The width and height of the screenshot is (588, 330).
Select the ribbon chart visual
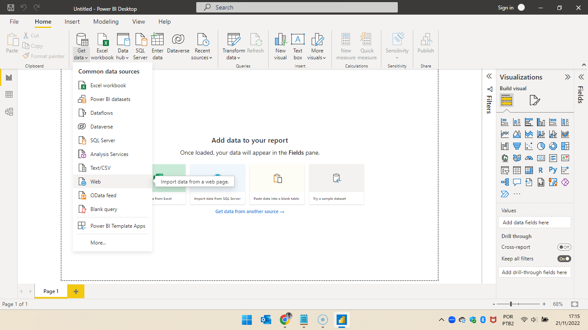click(x=565, y=134)
